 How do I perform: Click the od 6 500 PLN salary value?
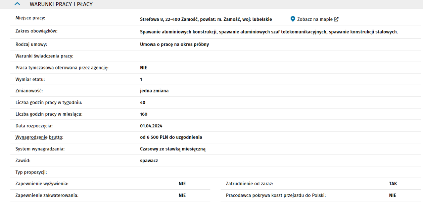coord(171,137)
